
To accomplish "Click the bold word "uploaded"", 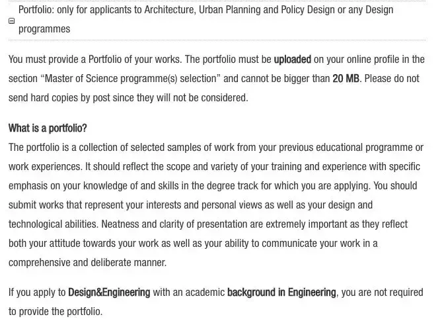I will [x=292, y=60].
